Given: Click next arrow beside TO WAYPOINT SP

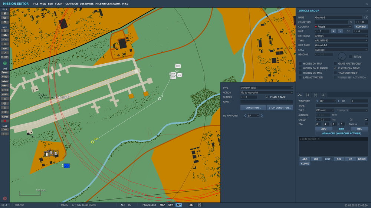Looking at the screenshot, I should [x=262, y=116].
